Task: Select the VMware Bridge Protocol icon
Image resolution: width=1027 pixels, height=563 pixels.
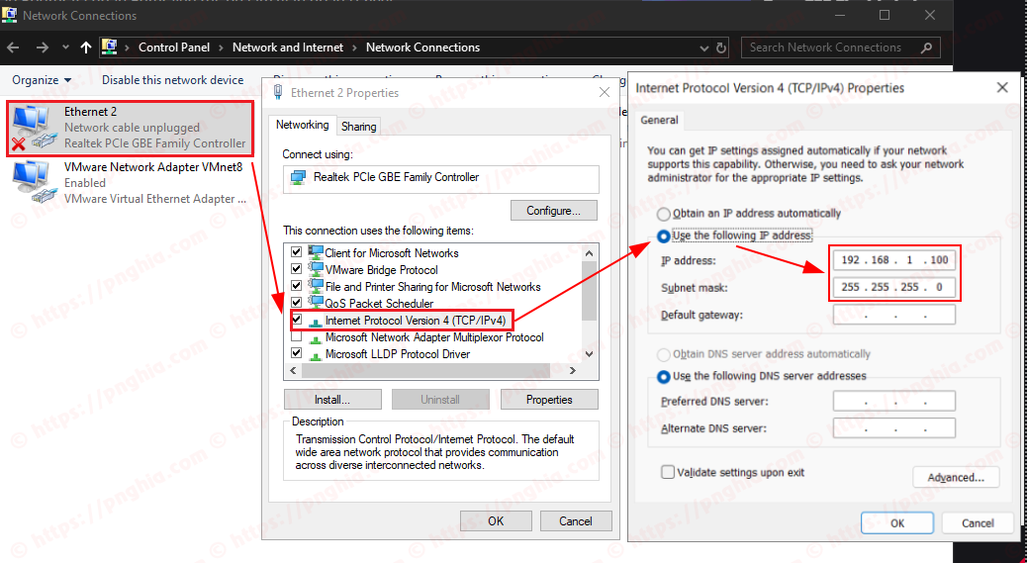Action: pyautogui.click(x=316, y=270)
